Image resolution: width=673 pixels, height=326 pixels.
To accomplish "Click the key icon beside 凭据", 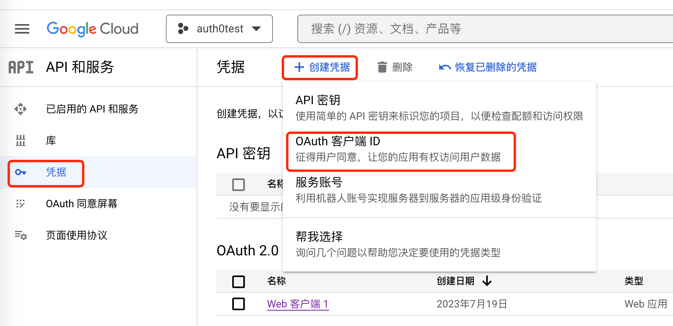I will pyautogui.click(x=21, y=172).
